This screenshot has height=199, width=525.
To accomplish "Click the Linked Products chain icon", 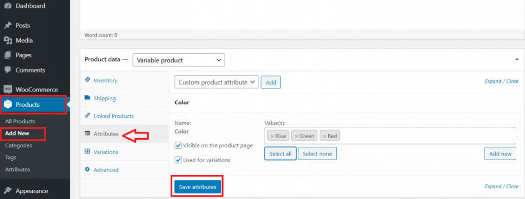I will tap(87, 116).
